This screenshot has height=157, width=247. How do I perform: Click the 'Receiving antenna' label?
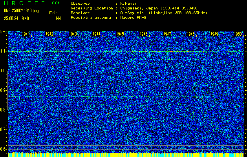91,18
